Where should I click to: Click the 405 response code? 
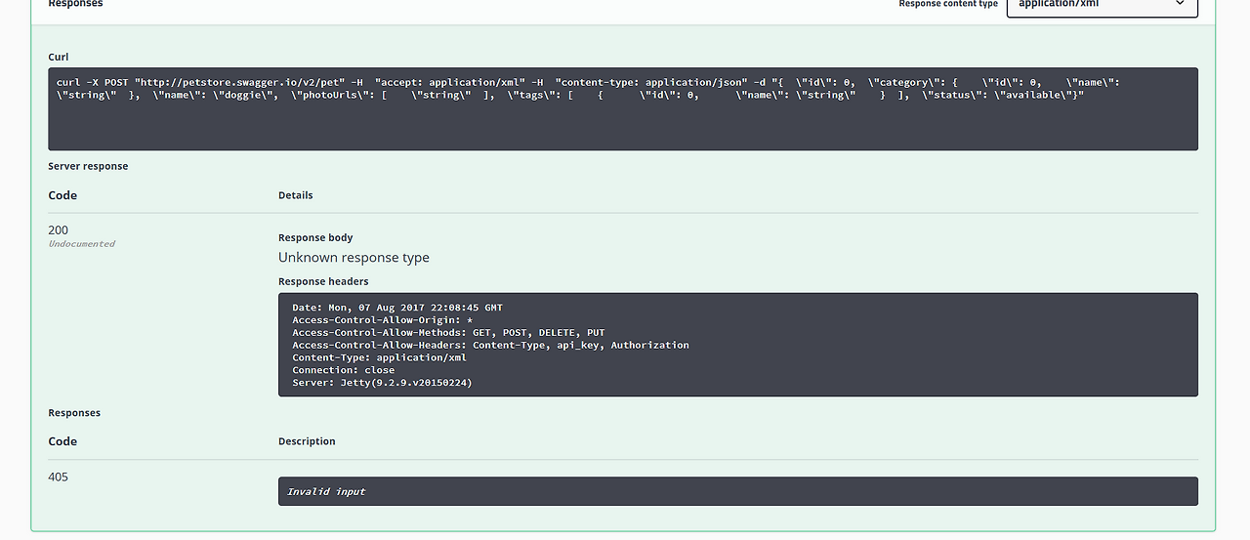point(59,477)
